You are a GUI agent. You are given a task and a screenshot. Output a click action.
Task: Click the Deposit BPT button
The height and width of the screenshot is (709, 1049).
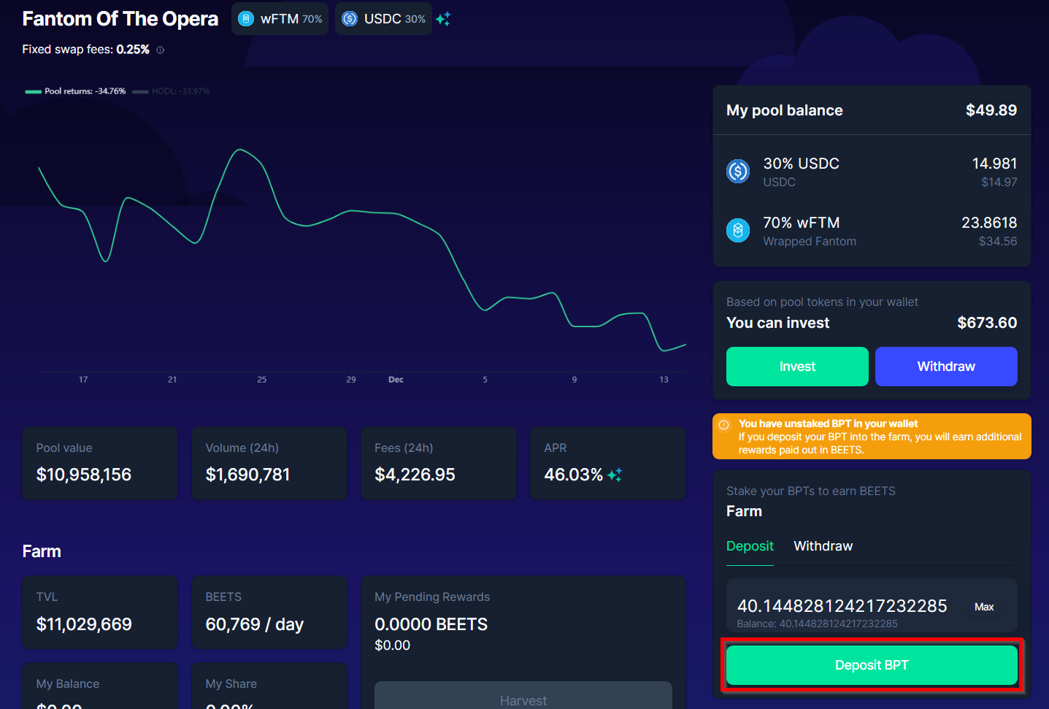872,665
